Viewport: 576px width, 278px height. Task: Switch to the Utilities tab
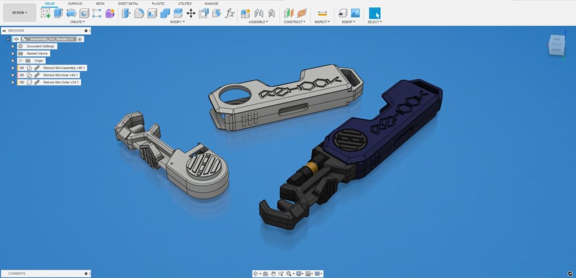(x=184, y=4)
